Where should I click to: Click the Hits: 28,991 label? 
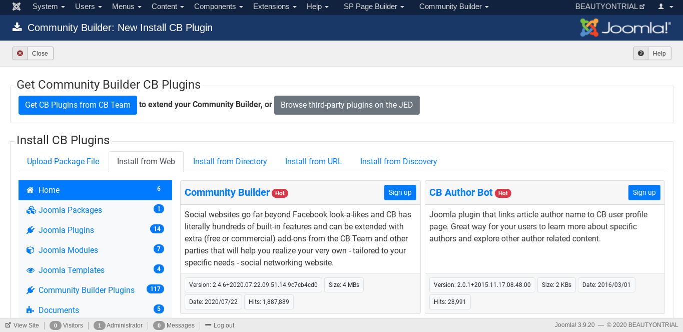point(450,302)
